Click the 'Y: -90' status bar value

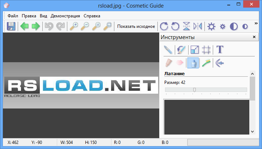(x=37, y=142)
